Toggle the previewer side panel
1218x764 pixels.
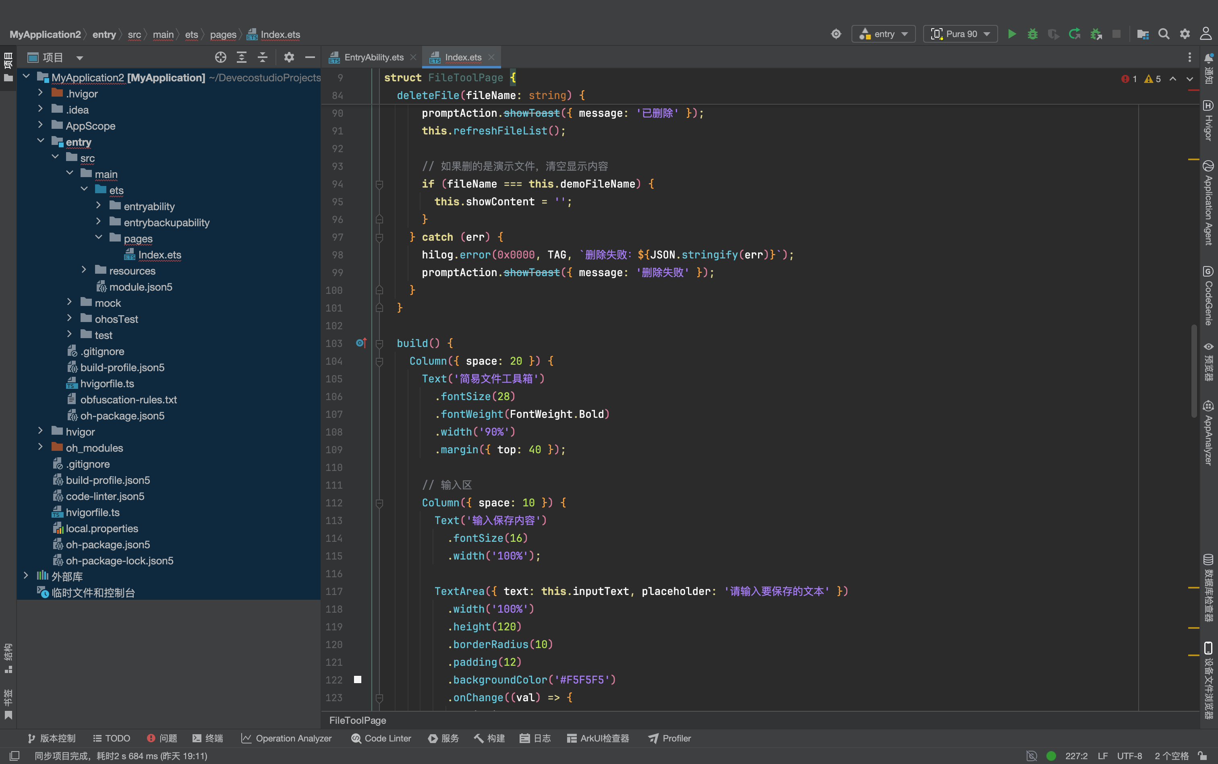point(1208,361)
